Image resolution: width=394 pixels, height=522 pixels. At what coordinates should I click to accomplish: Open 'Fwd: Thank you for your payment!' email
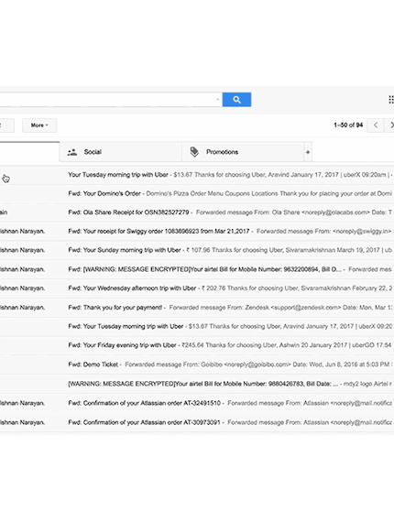coord(197,308)
